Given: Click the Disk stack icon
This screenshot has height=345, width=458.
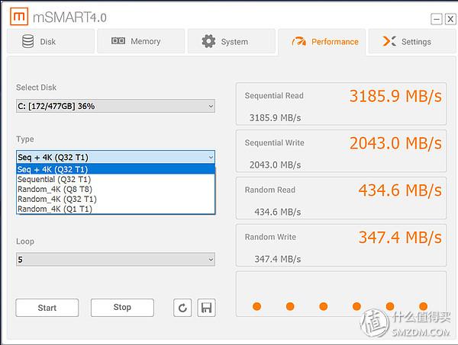Looking at the screenshot, I should (28, 41).
